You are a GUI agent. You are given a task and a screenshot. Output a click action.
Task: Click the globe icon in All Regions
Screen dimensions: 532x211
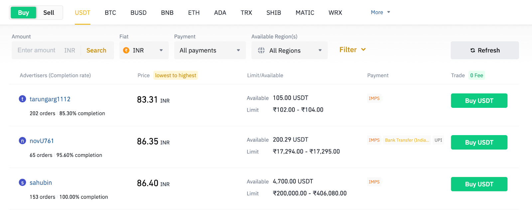[261, 50]
